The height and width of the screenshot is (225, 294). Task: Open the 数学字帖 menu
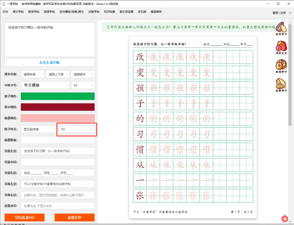coord(34,12)
